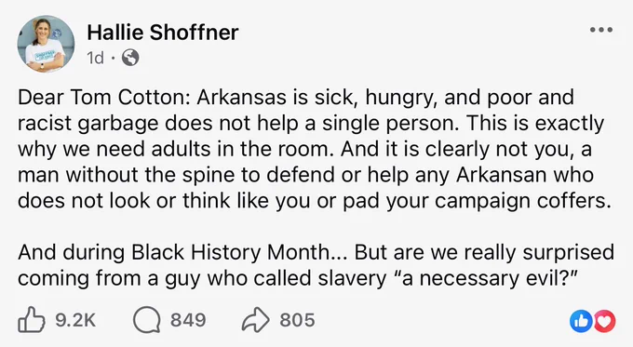View the 849 comments count
The image size is (633, 347).
(188, 320)
